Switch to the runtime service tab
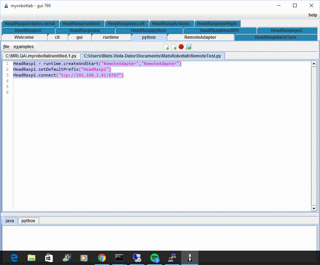This screenshot has height=265, width=320. pos(111,37)
